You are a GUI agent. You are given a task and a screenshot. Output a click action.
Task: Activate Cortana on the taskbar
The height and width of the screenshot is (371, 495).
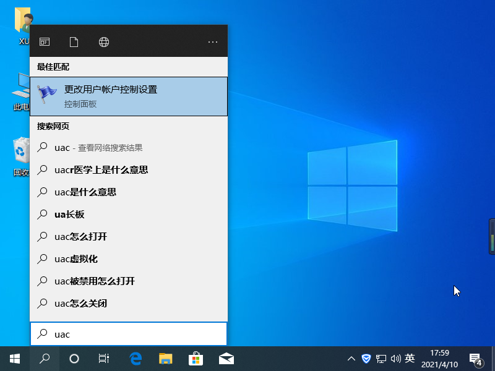(x=74, y=359)
